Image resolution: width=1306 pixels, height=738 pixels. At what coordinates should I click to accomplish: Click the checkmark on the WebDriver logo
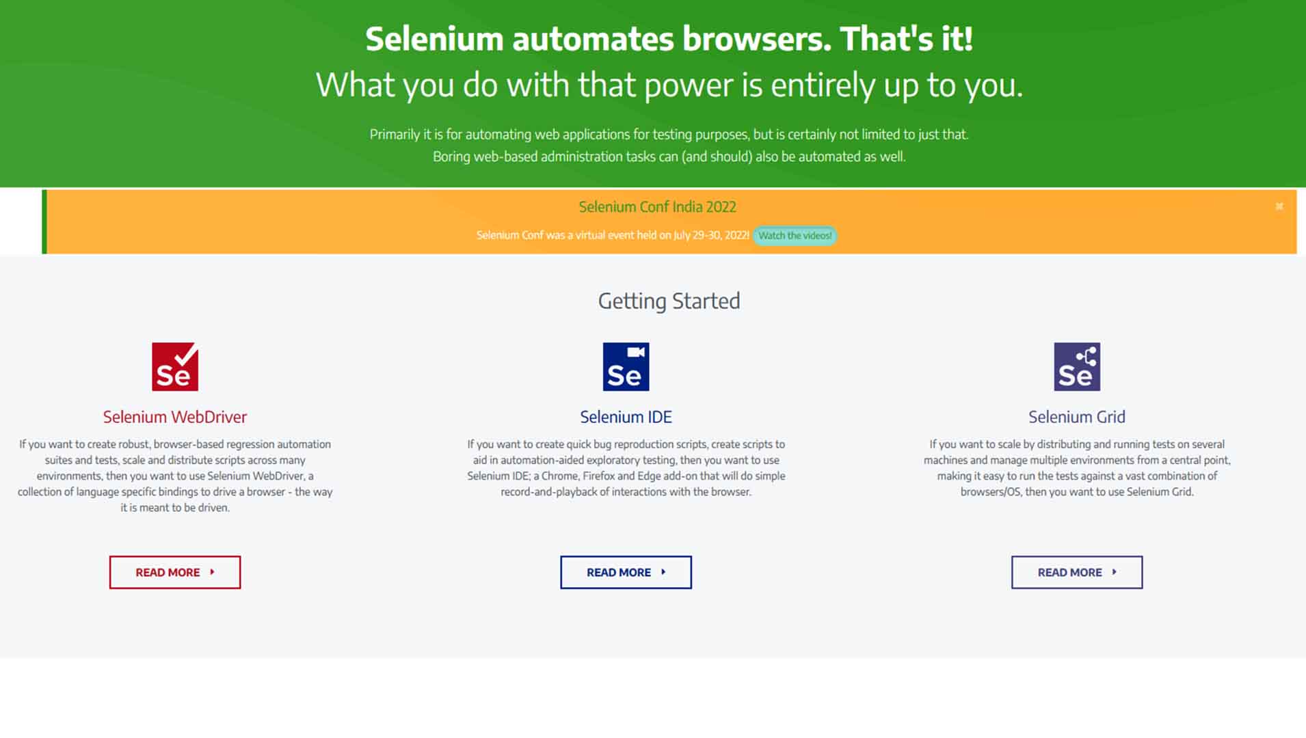coord(185,354)
